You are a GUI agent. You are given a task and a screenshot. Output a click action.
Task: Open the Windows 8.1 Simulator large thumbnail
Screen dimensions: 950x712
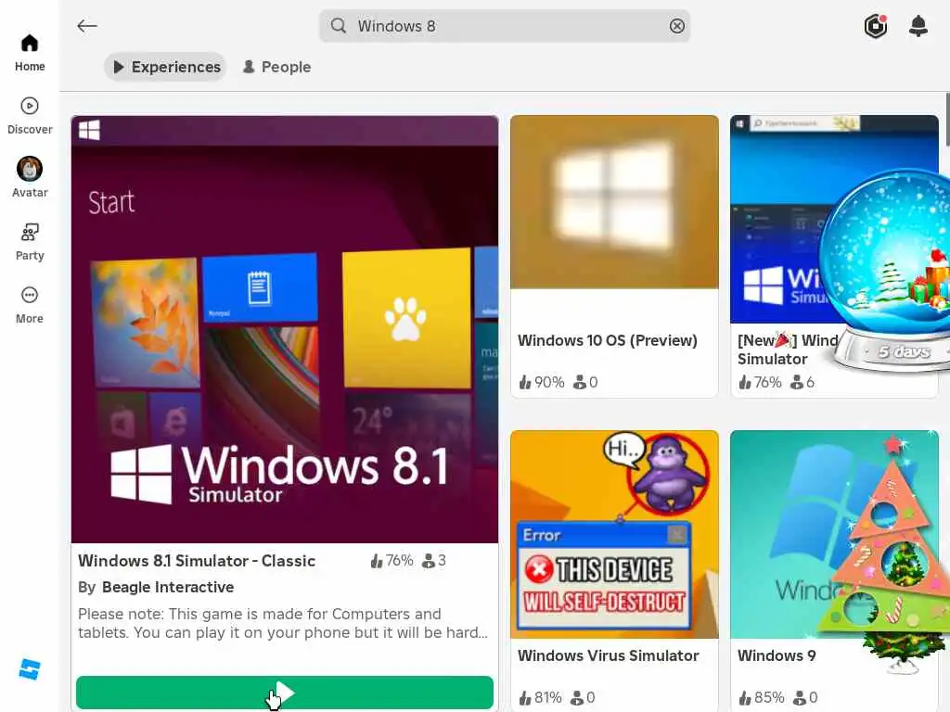click(285, 329)
